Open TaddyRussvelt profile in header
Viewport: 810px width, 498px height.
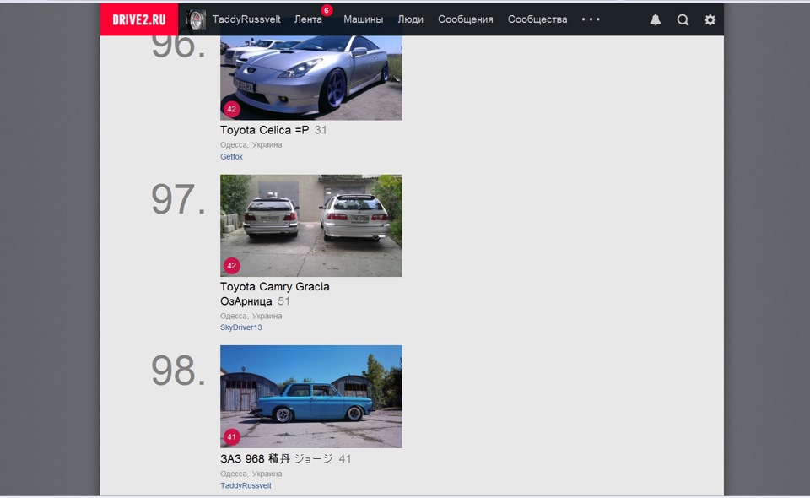point(246,19)
